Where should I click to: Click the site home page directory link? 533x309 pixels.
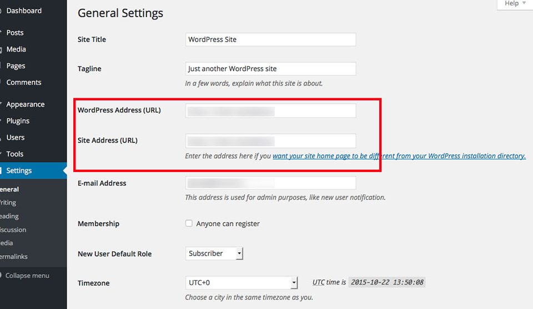coord(399,156)
